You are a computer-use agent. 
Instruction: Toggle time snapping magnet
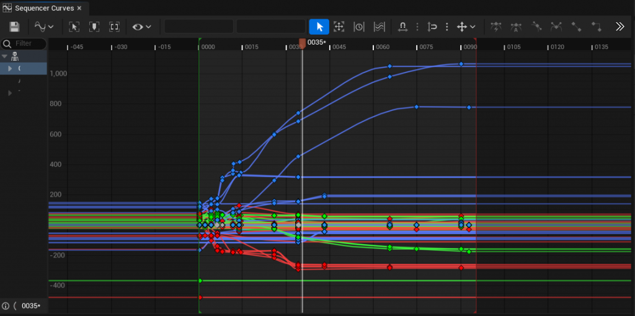pyautogui.click(x=402, y=27)
